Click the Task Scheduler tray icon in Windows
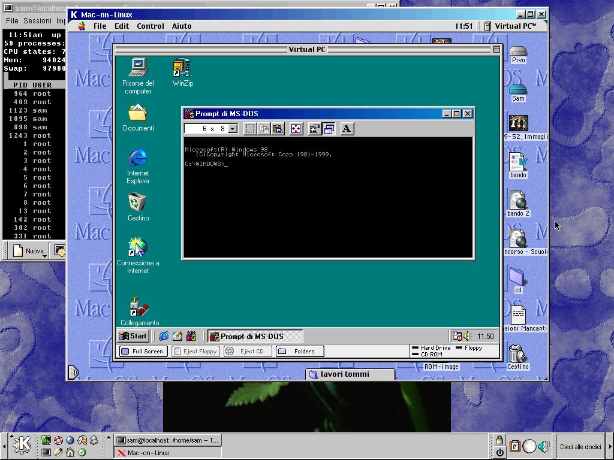Image resolution: width=614 pixels, height=460 pixels. pos(457,336)
